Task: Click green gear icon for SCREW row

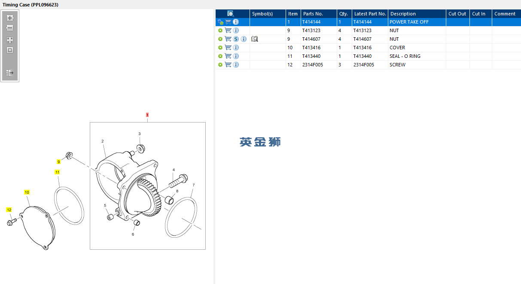Action: pos(220,65)
